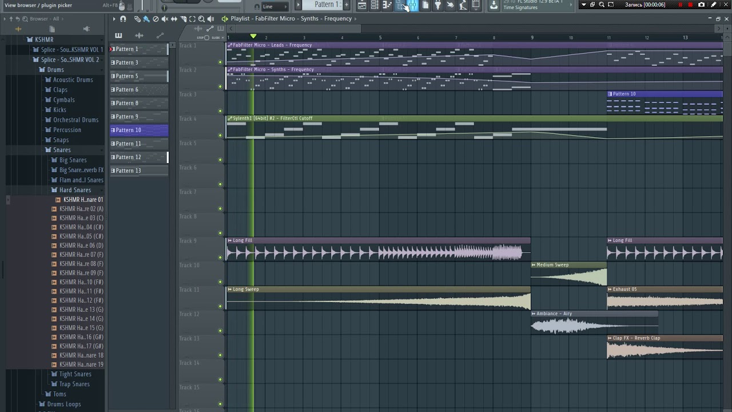The height and width of the screenshot is (412, 732).
Task: Switch browser to the plugin tab
Action: [x=86, y=29]
